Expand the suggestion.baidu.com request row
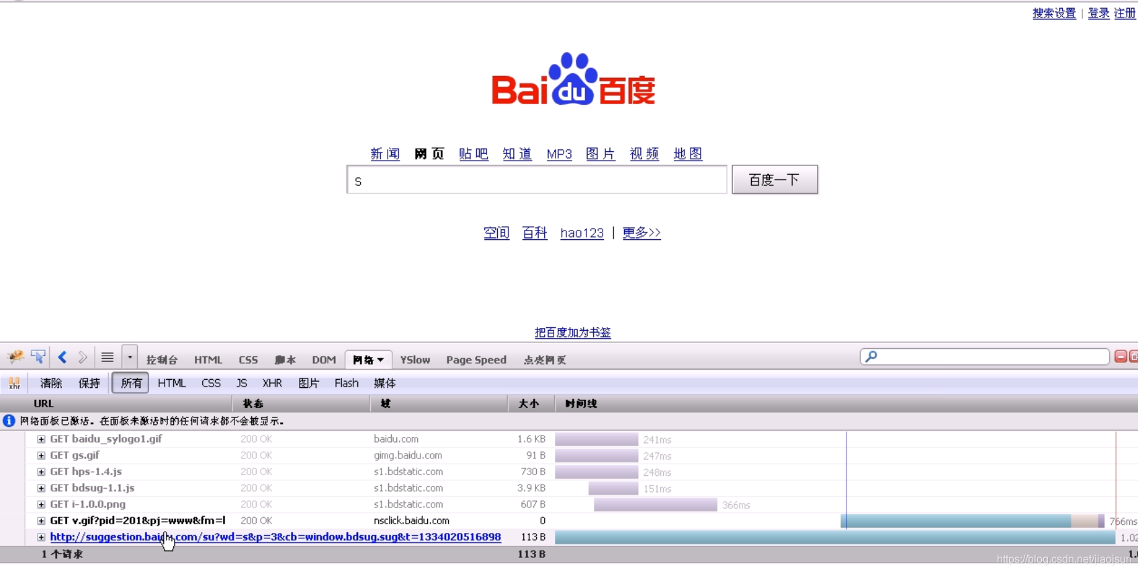 click(x=41, y=537)
